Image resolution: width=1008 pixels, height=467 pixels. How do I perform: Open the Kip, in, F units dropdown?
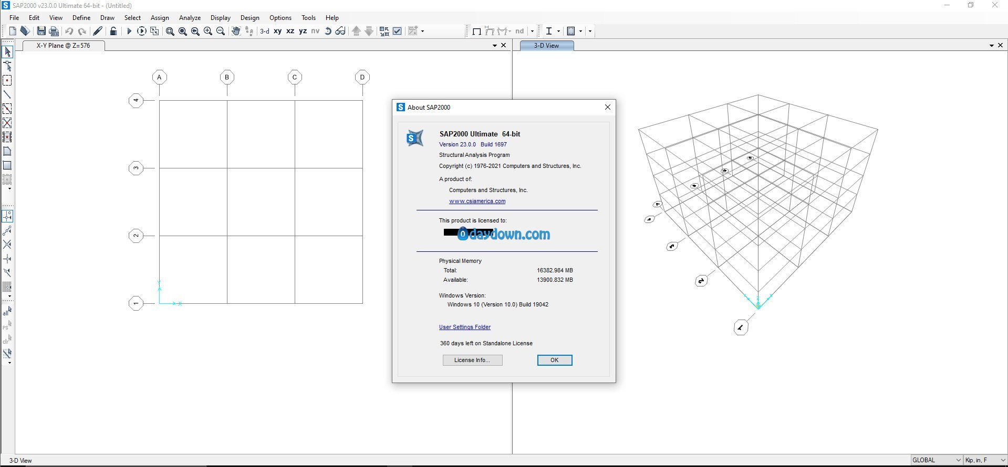[985, 460]
